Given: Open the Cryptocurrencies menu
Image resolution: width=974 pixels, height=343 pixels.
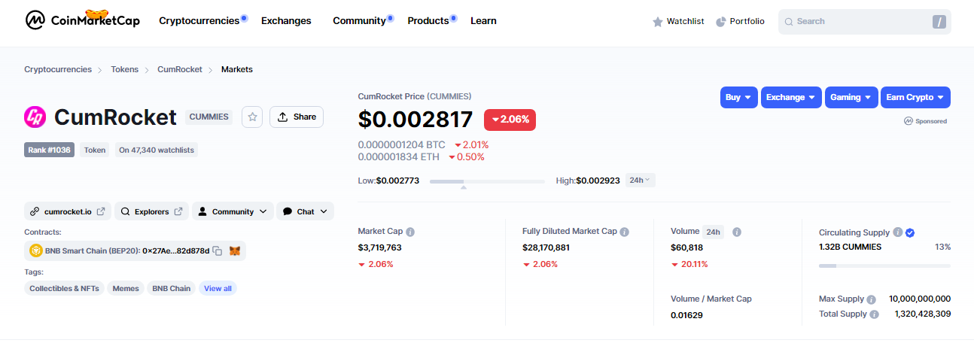Looking at the screenshot, I should (199, 21).
